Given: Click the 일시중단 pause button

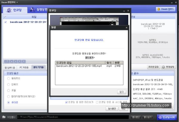Looking at the screenshot, I should click(112, 109).
